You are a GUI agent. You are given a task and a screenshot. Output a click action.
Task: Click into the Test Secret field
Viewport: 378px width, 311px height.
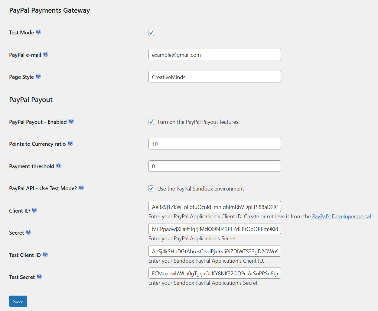(x=215, y=273)
